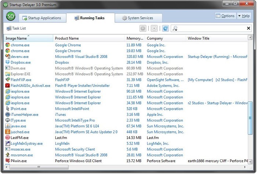Image resolution: width=257 pixels, height=174 pixels.
Task: Expand the Help dropdown menu
Action: pos(244,16)
